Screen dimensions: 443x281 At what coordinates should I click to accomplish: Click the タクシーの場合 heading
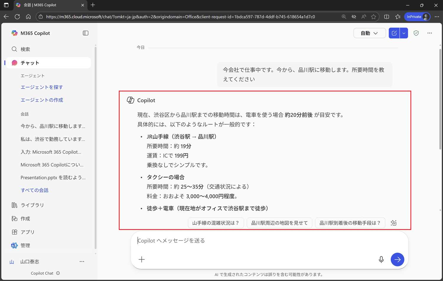click(166, 177)
